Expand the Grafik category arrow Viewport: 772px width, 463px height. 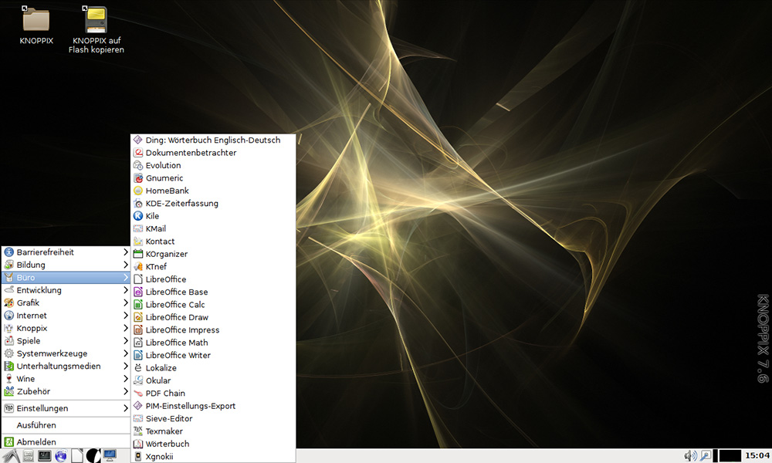(x=126, y=302)
